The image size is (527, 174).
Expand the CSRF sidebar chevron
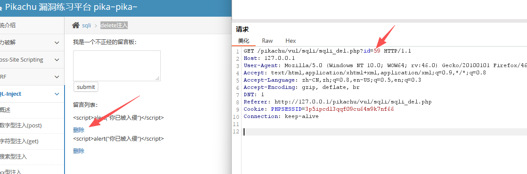point(57,77)
